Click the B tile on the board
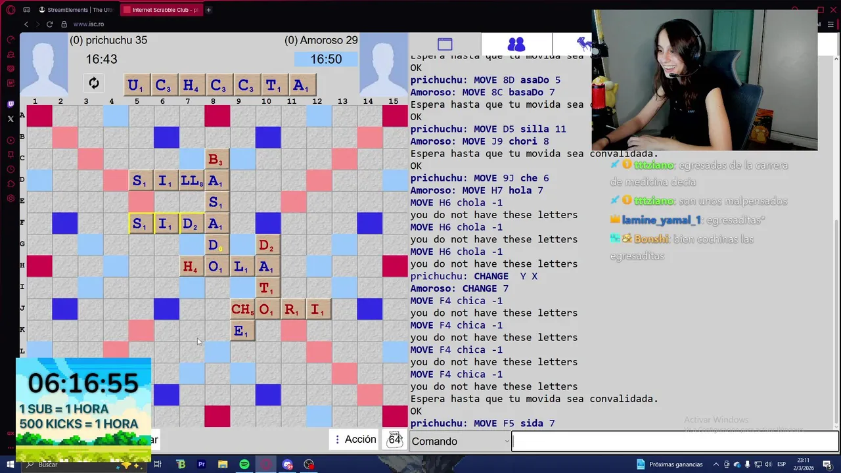 [x=216, y=159]
